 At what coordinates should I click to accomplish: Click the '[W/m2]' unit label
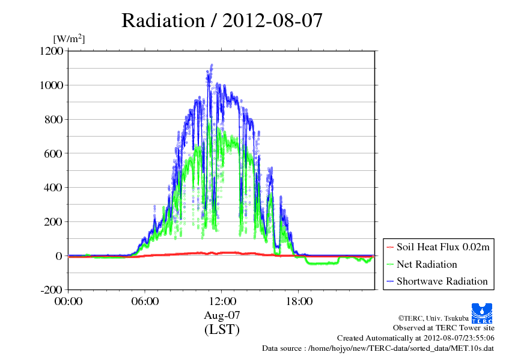69,39
